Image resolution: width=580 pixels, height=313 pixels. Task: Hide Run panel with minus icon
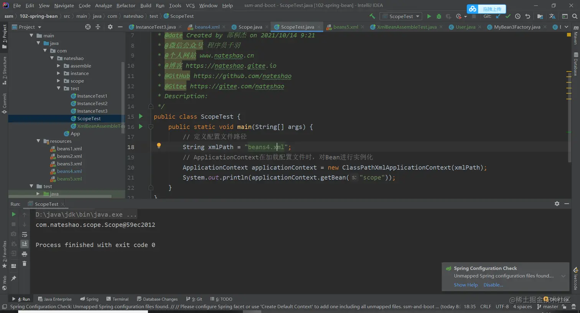tap(567, 204)
